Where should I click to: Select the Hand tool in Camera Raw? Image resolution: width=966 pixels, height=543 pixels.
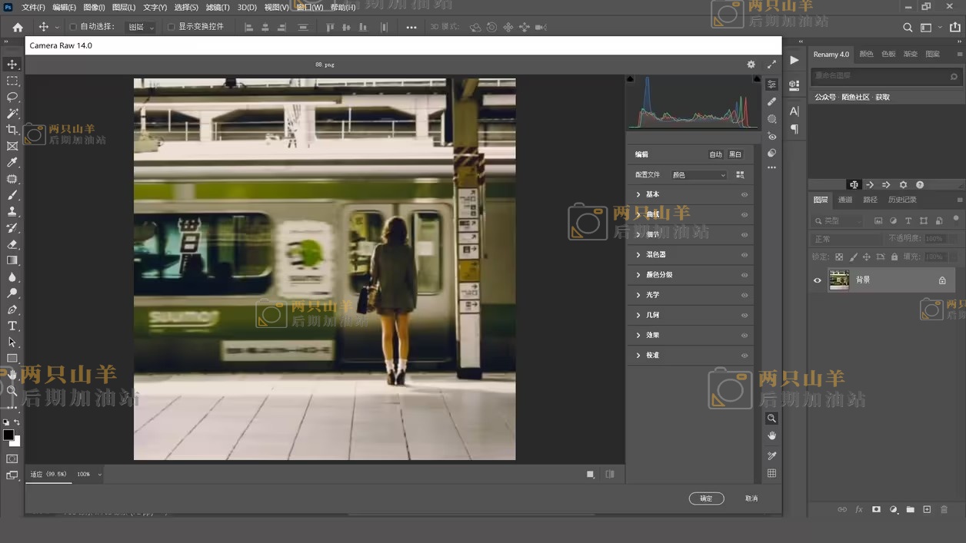[x=771, y=435]
